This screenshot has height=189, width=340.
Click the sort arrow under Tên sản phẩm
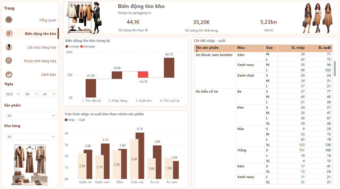click(197, 50)
